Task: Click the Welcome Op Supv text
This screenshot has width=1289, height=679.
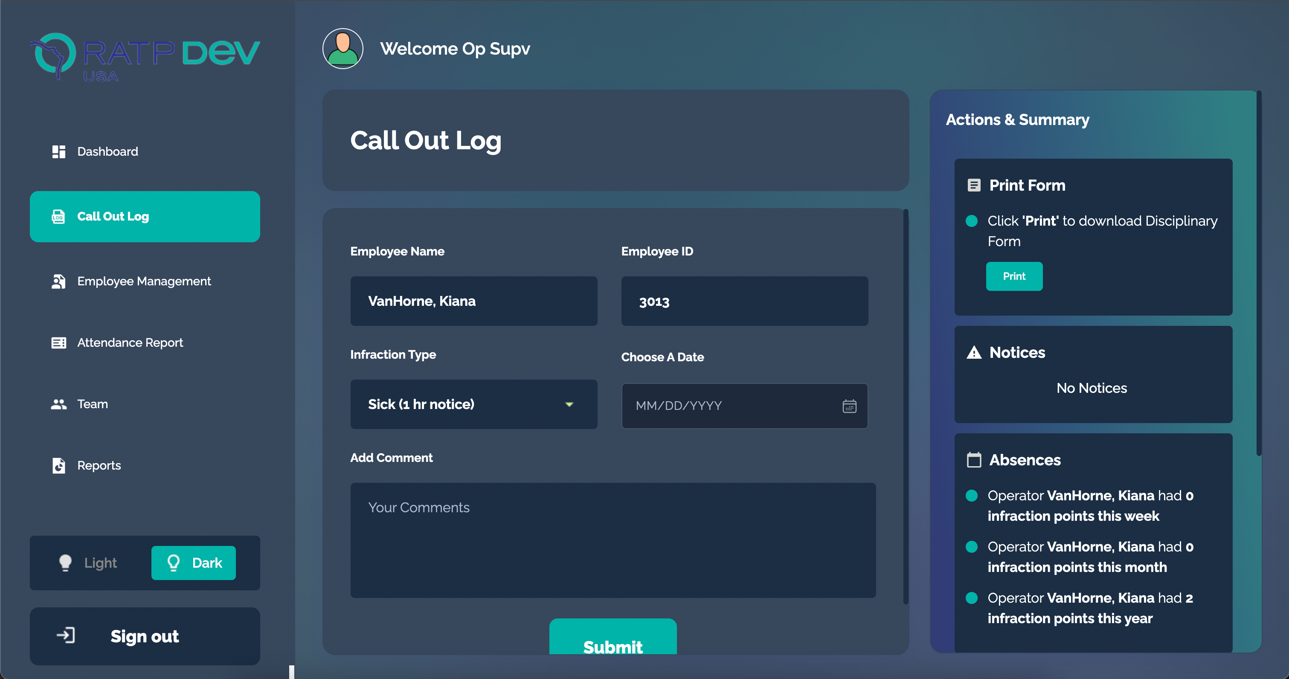Action: pos(455,49)
